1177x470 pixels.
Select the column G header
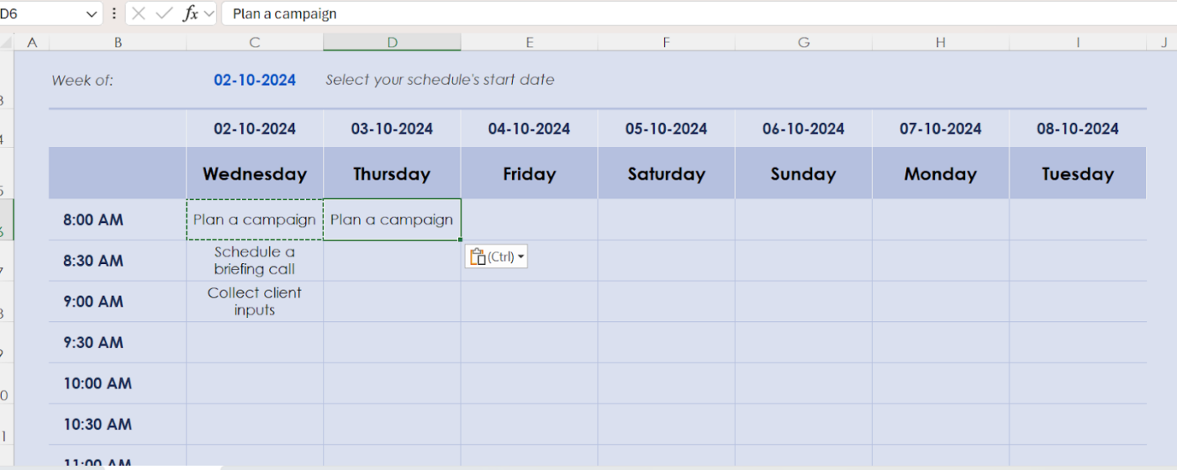point(804,42)
